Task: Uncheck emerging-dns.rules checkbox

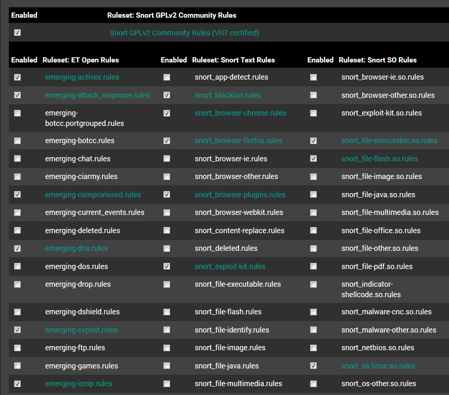Action: (x=18, y=248)
